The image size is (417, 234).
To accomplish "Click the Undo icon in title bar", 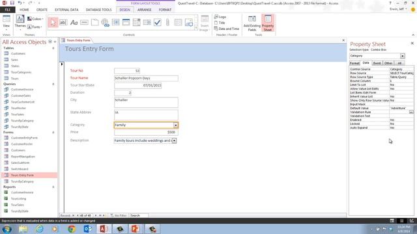I will tap(20, 3).
